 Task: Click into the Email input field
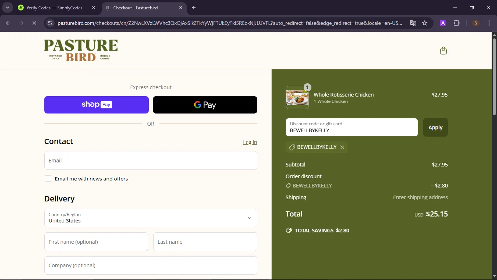(x=151, y=161)
